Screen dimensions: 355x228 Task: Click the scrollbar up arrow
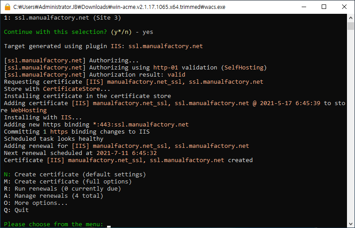(x=351, y=18)
